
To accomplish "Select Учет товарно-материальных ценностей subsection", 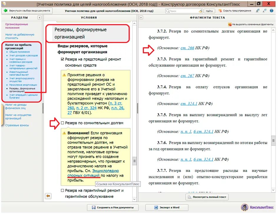I will pos(23,67).
